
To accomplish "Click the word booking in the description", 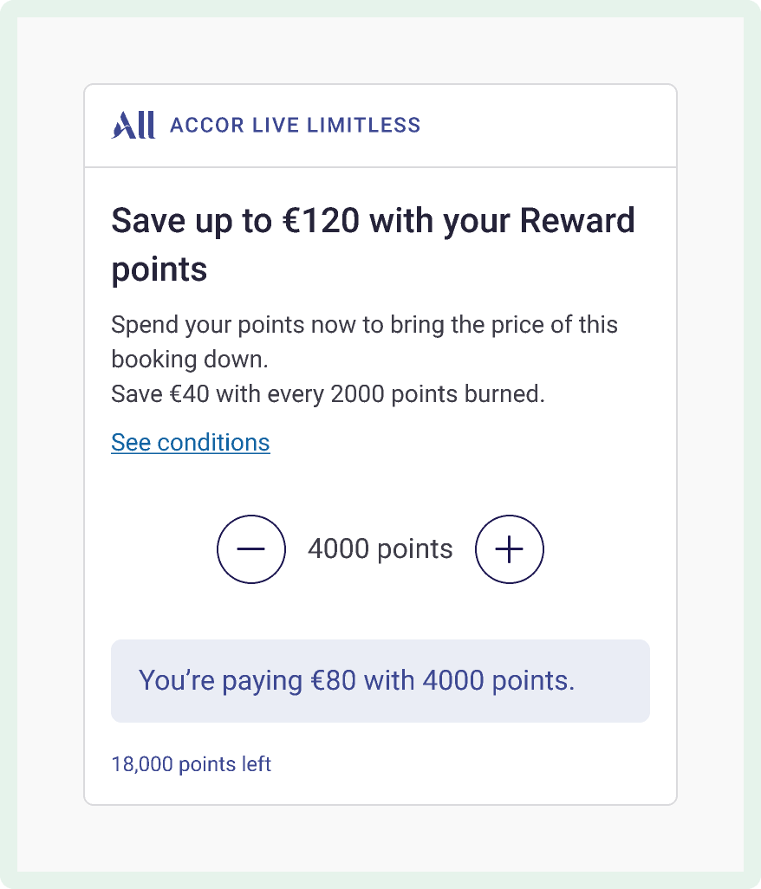I will click(153, 359).
